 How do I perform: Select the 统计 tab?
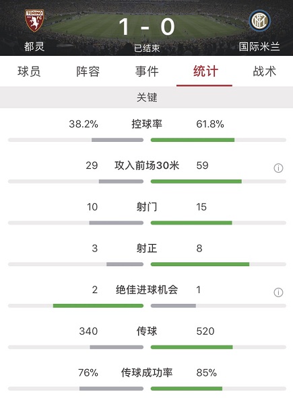(x=205, y=71)
